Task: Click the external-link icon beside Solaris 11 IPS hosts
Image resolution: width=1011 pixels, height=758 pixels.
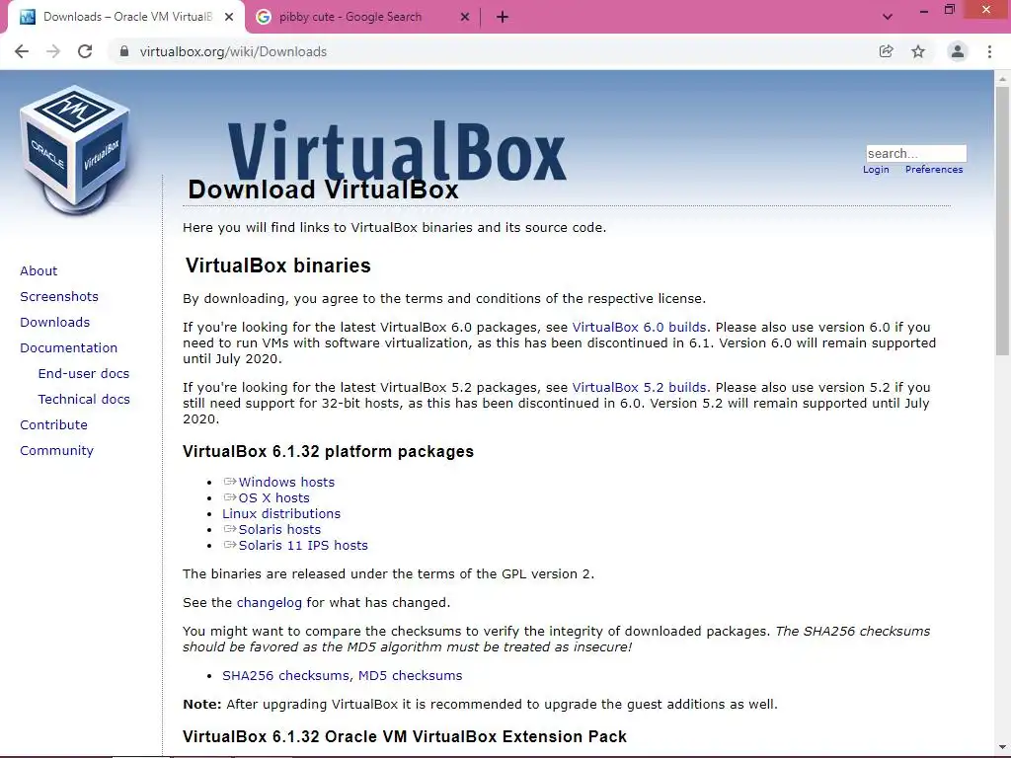Action: click(x=230, y=545)
